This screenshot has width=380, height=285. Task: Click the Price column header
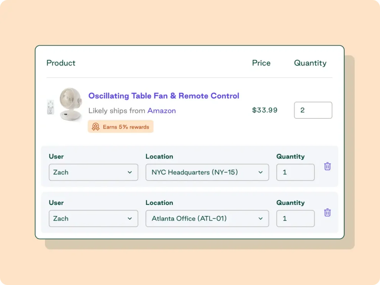coord(261,63)
